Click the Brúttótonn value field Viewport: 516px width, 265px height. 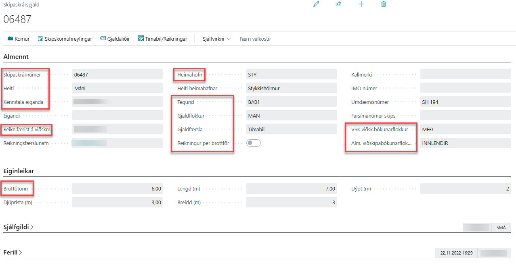point(117,188)
